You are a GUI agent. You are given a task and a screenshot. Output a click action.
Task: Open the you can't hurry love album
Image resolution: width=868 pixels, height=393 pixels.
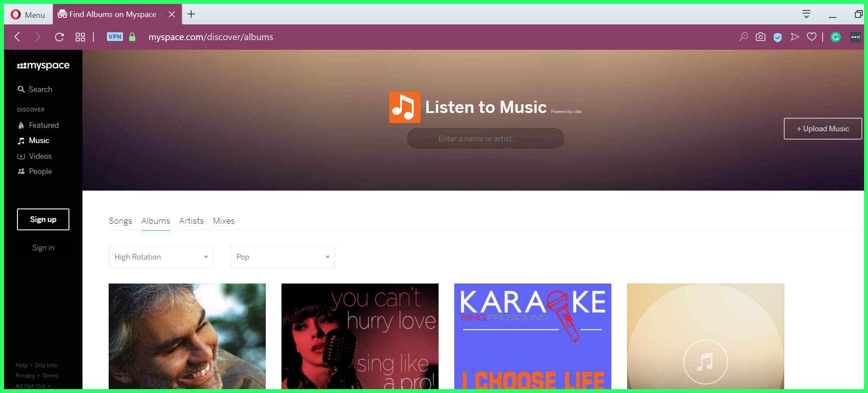click(360, 336)
